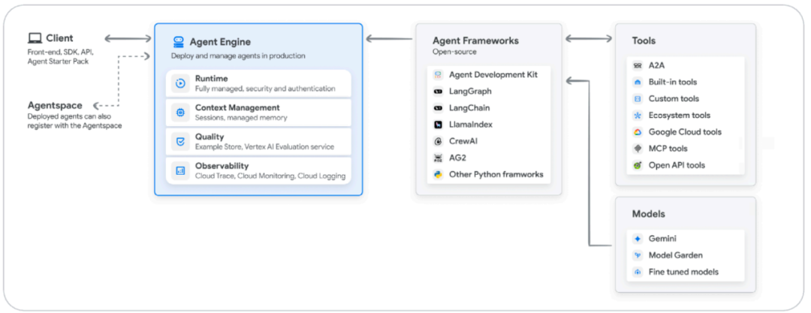811x313 pixels.
Task: Select the Open API tools label
Action: [x=677, y=165]
